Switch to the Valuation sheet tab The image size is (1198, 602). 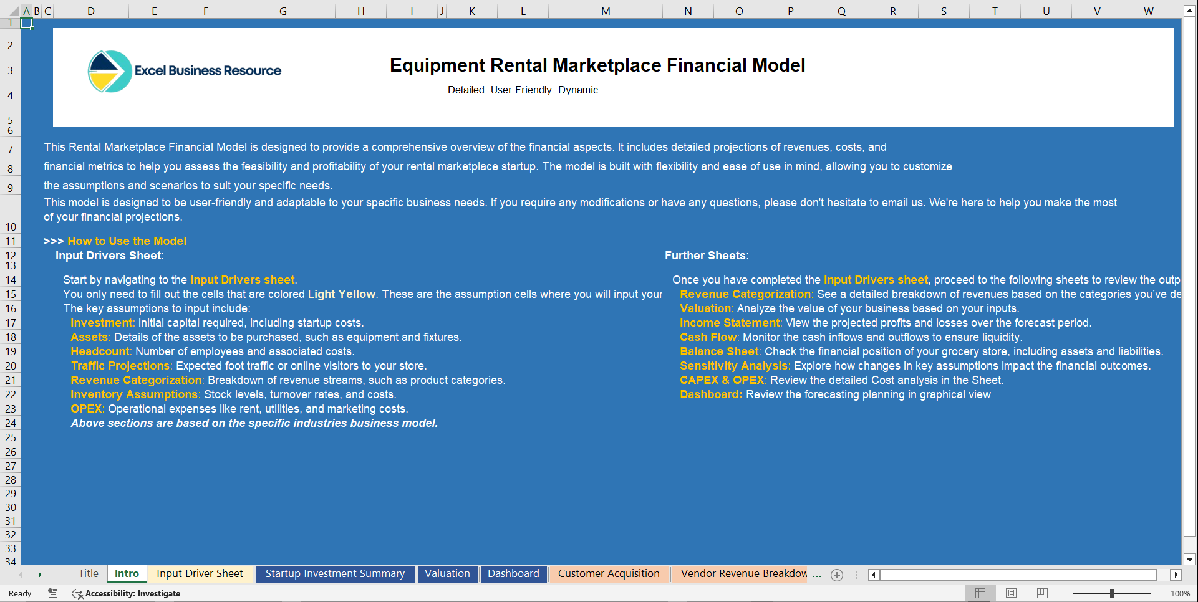pyautogui.click(x=448, y=573)
